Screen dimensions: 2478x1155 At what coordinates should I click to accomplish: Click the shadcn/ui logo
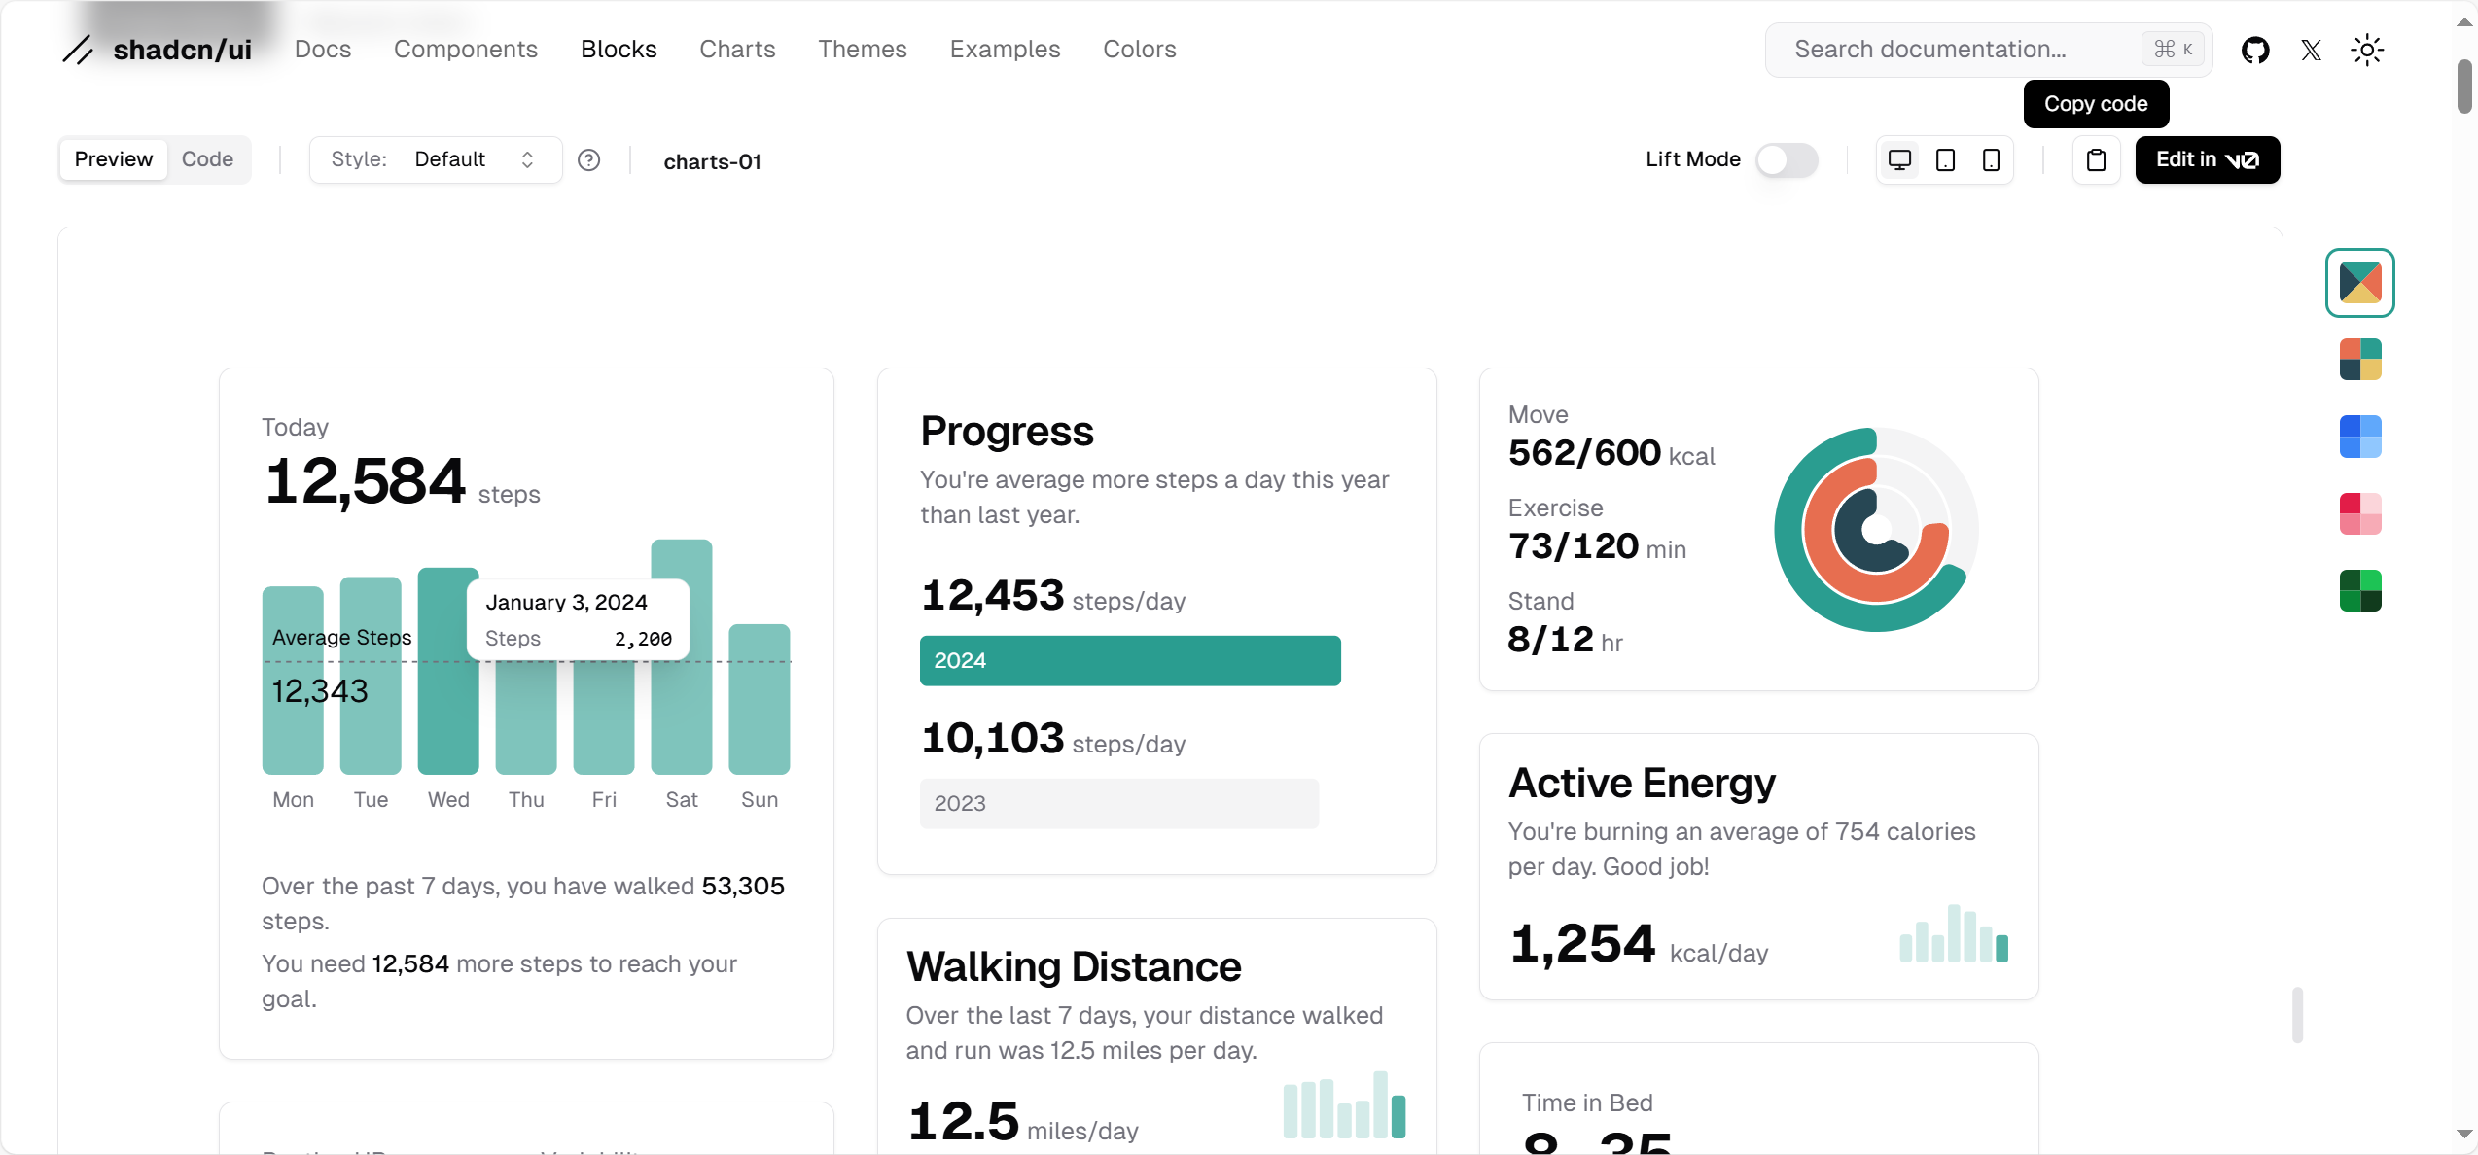click(158, 50)
